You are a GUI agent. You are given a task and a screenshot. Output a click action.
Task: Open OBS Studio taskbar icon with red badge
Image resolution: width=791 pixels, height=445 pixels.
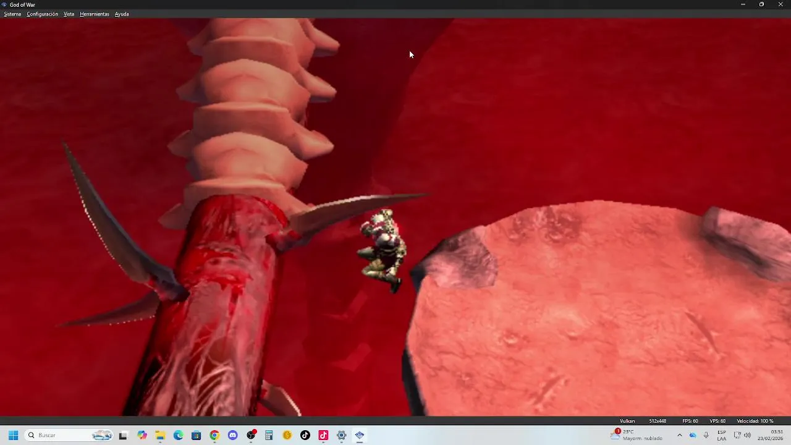(x=251, y=435)
